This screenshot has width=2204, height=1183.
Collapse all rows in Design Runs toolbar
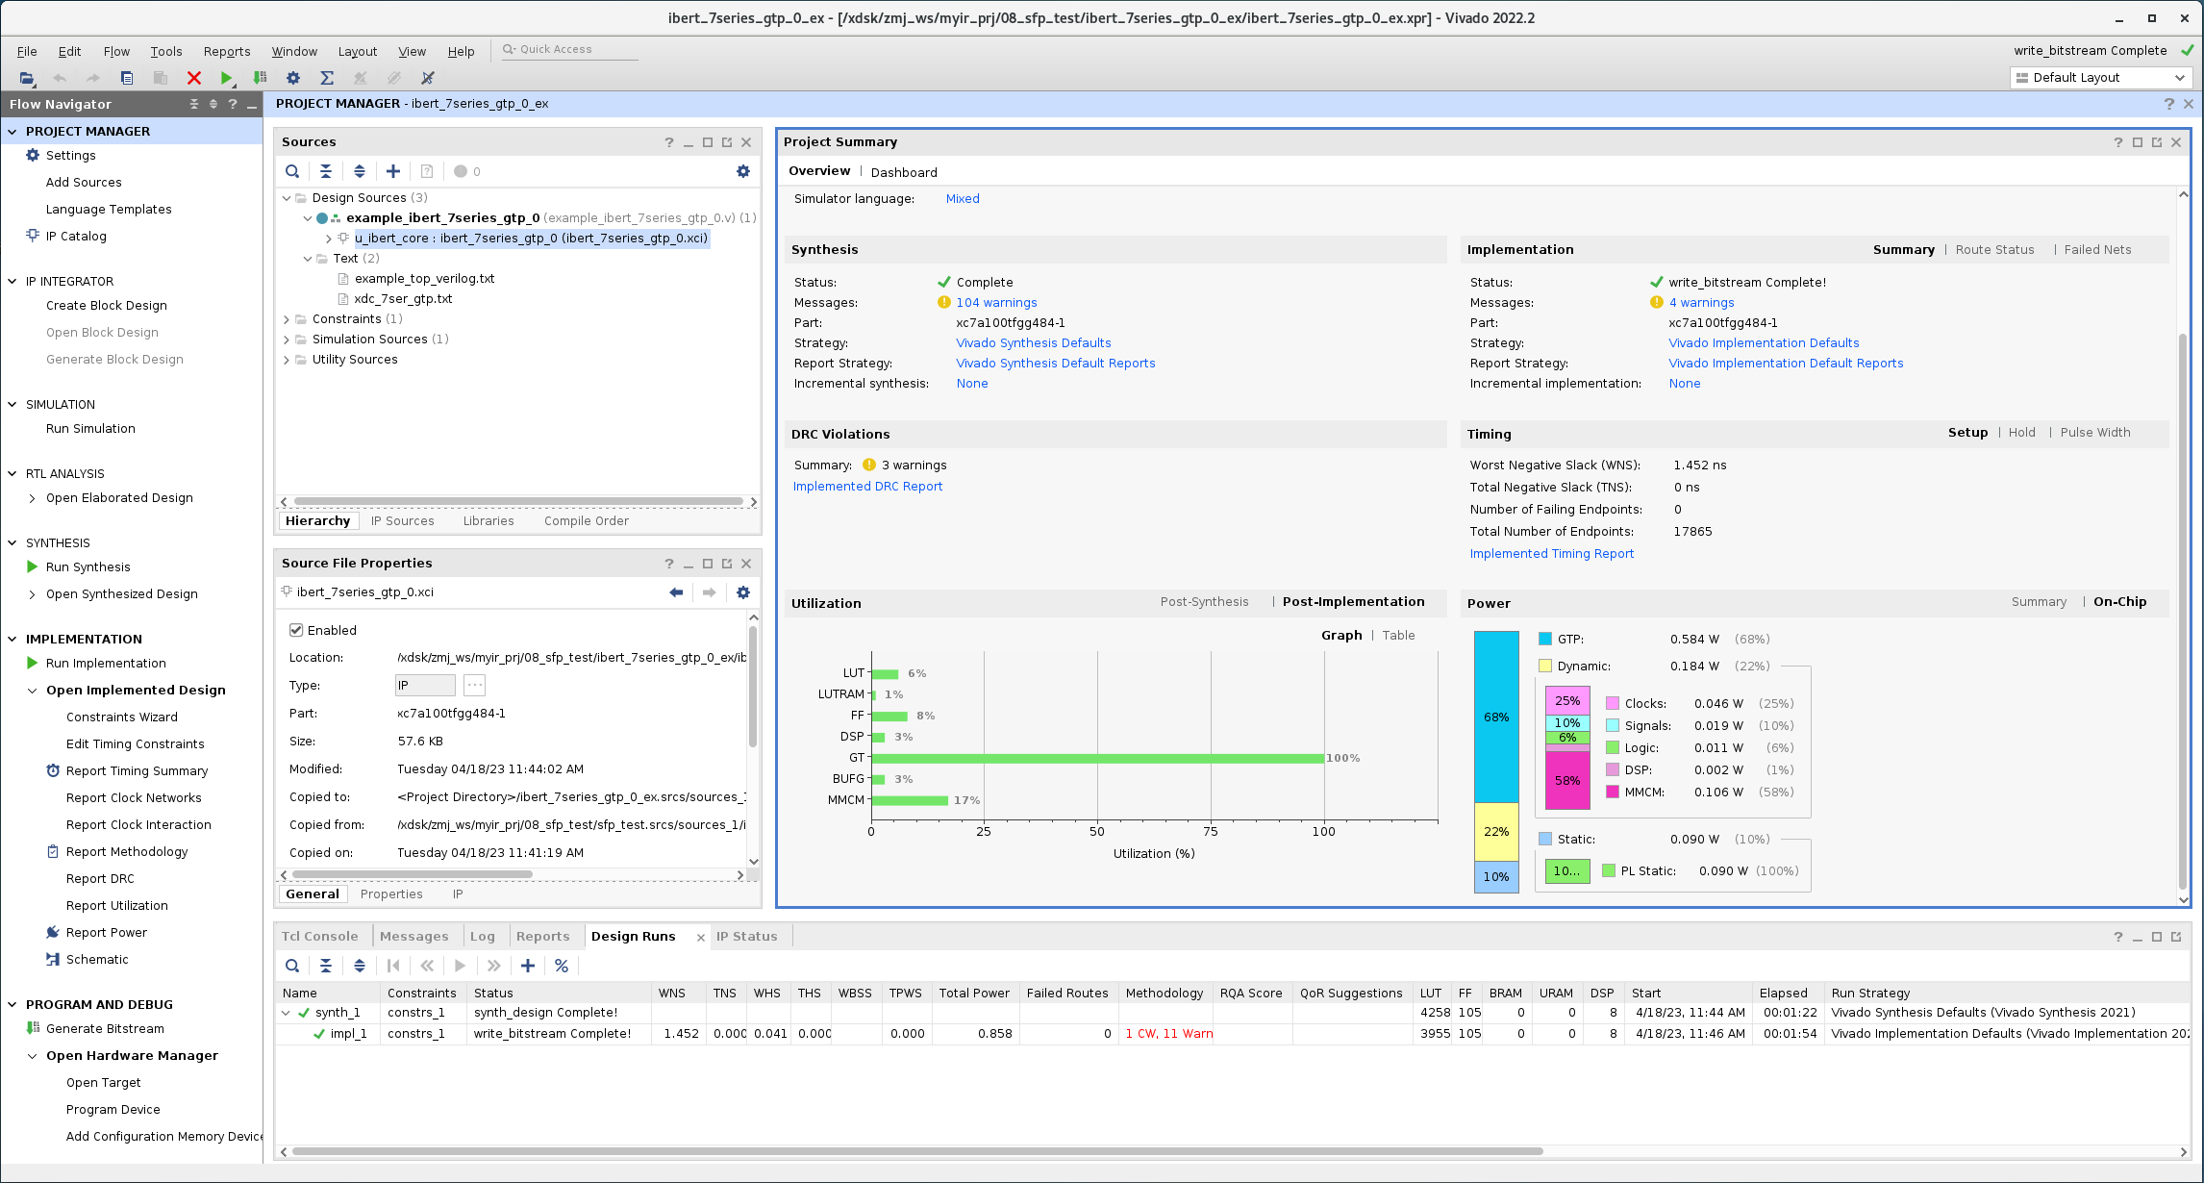click(x=326, y=966)
